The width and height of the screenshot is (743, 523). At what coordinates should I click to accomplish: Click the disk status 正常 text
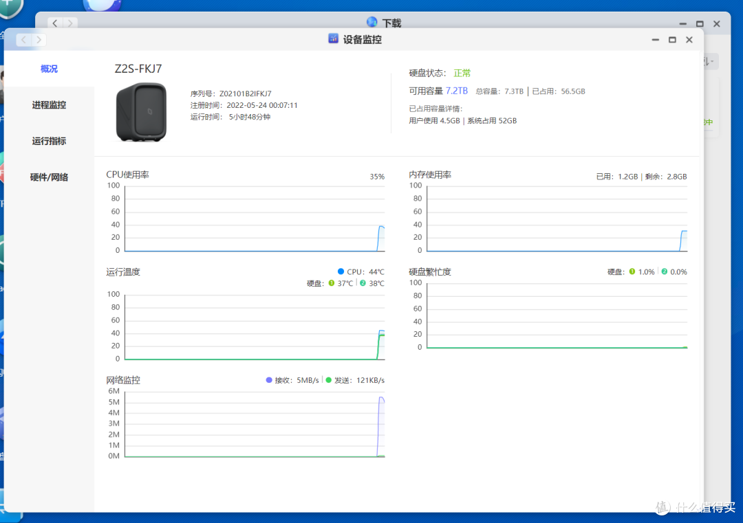click(462, 73)
